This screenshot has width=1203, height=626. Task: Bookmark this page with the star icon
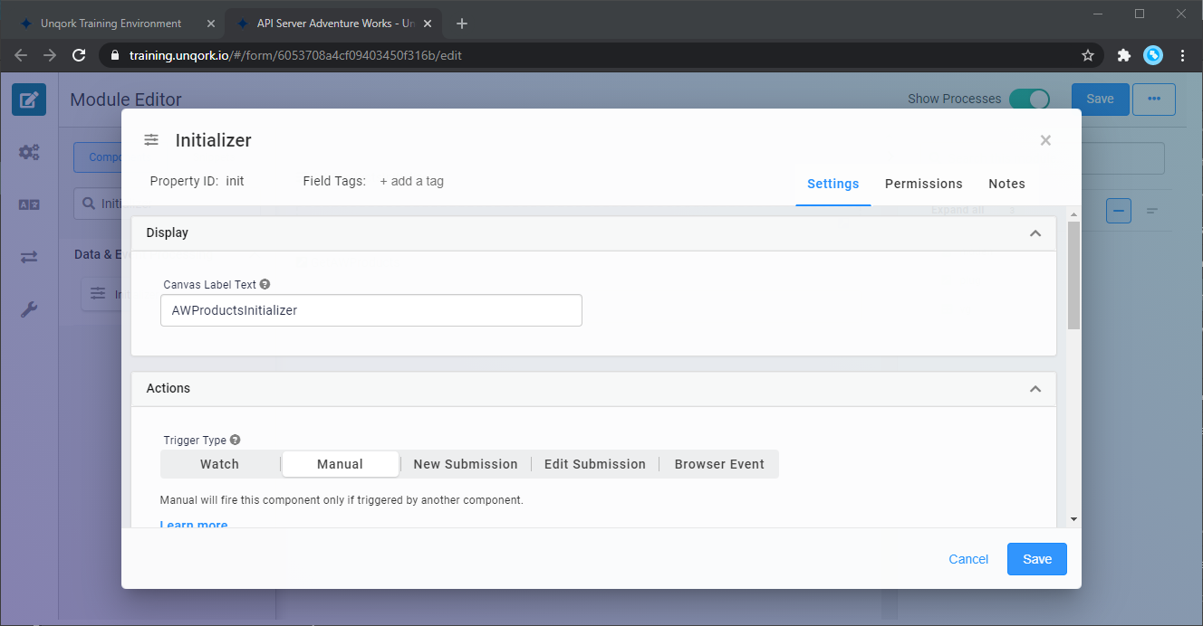(x=1088, y=55)
